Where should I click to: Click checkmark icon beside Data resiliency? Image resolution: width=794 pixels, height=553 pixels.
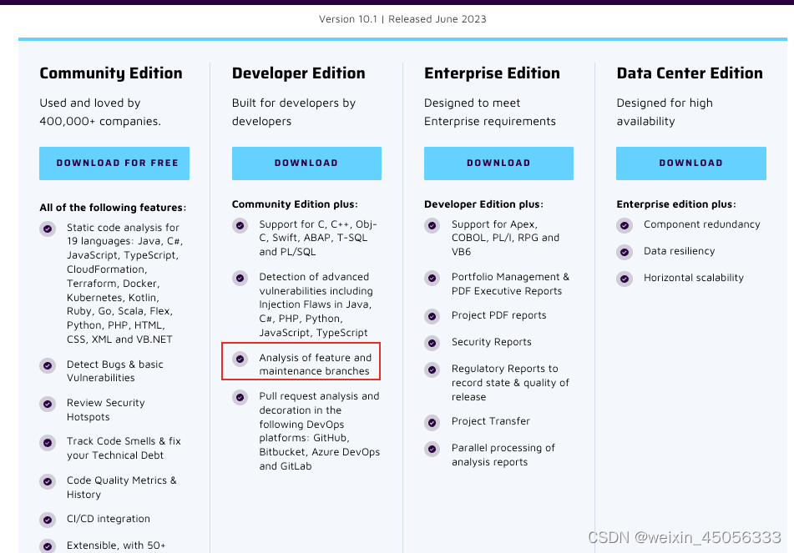625,252
